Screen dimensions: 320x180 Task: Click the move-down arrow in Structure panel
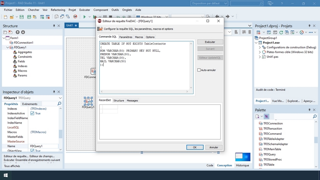coord(23,32)
